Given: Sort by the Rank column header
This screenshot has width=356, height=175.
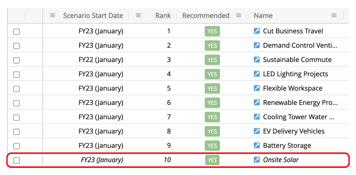Looking at the screenshot, I should [163, 15].
